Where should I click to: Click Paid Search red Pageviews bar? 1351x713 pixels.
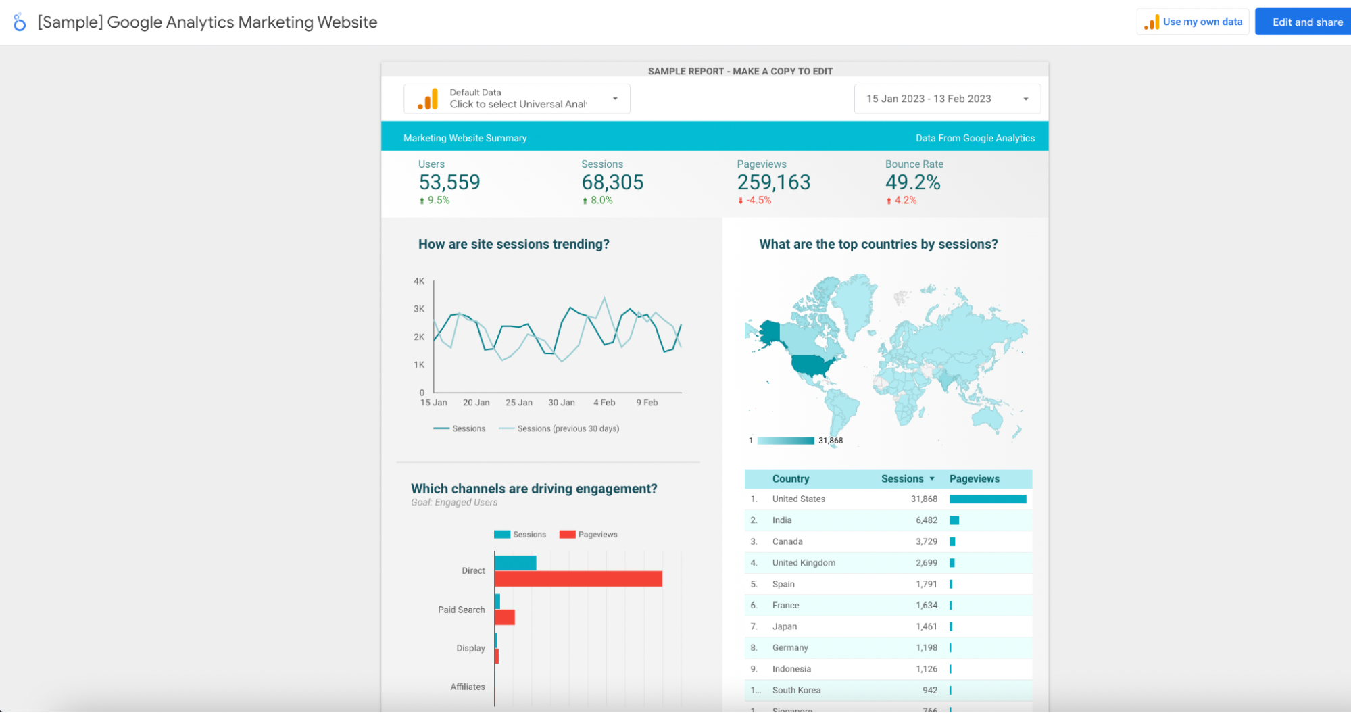coord(505,618)
